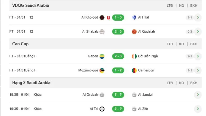This screenshot has width=206, height=116.
Task: Click the Al Tai ? - ? pending score
Action: click(x=118, y=109)
